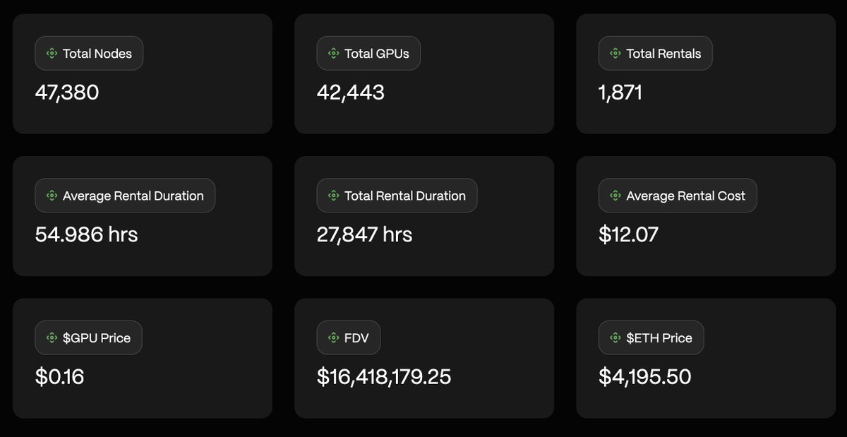The image size is (847, 437).
Task: Click the green icon beside Total GPUs
Action: click(333, 54)
